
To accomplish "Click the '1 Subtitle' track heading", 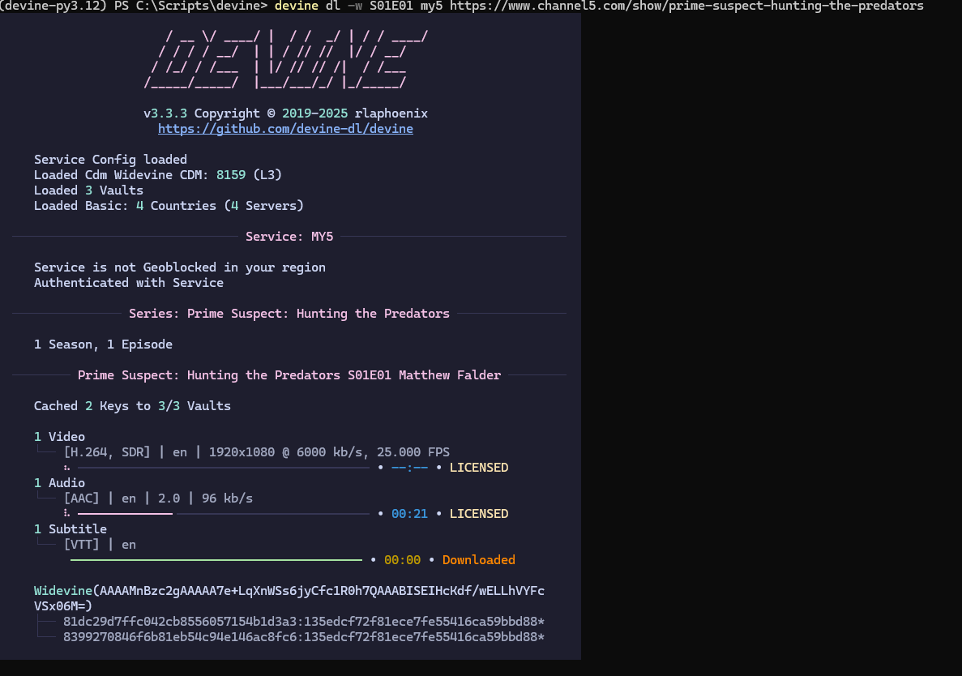I will click(x=71, y=528).
